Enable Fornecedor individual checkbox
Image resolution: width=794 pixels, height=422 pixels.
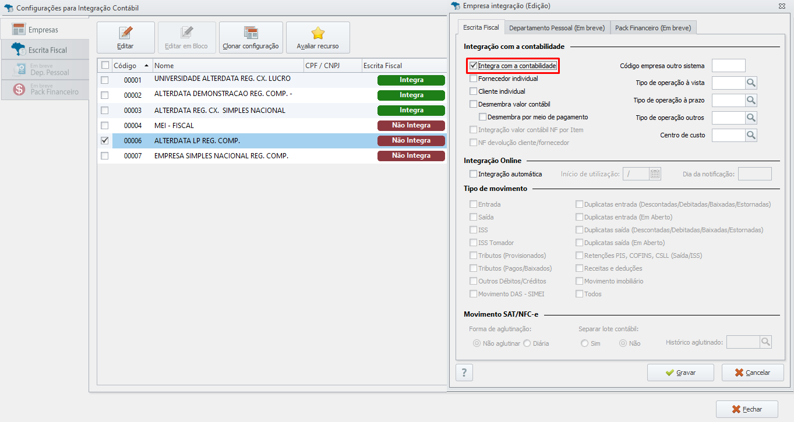pyautogui.click(x=474, y=79)
